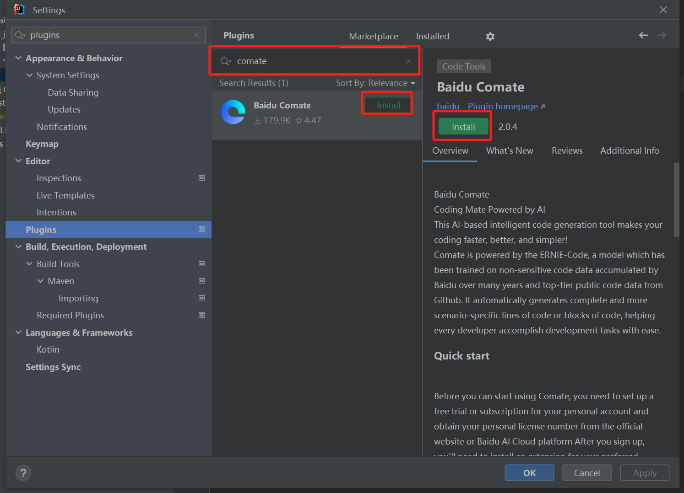The height and width of the screenshot is (493, 684).
Task: Collapse the Build, Execution, Deployment section
Action: pos(18,246)
